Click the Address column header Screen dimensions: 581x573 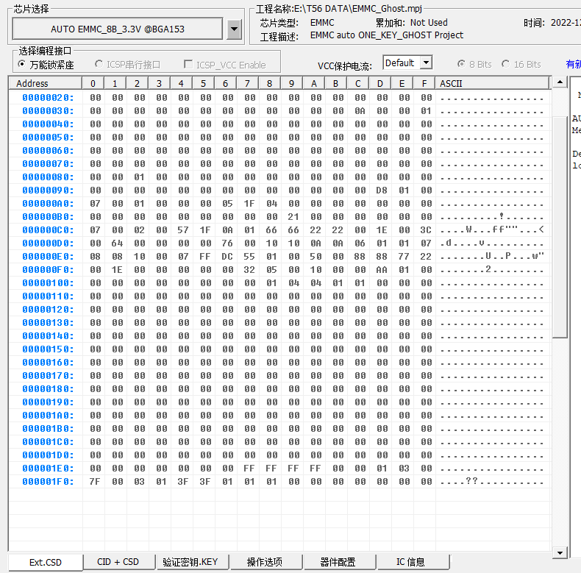[x=33, y=83]
